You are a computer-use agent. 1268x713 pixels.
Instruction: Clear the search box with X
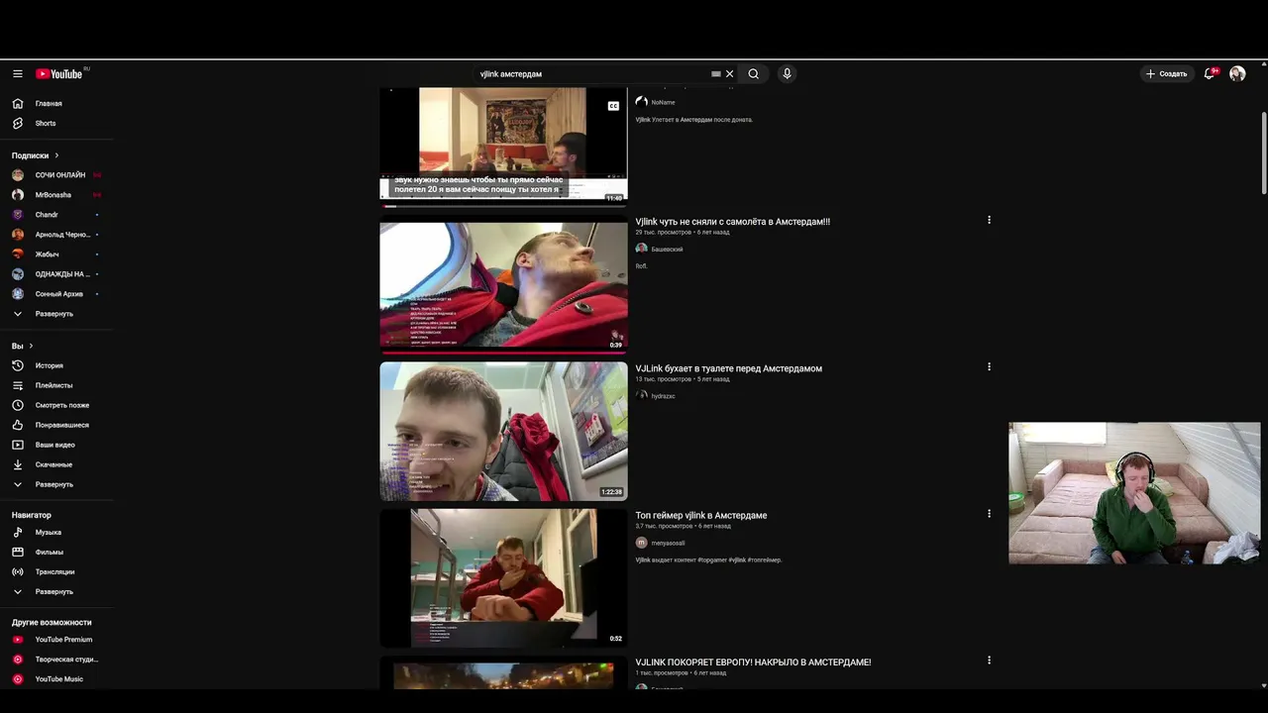click(730, 73)
